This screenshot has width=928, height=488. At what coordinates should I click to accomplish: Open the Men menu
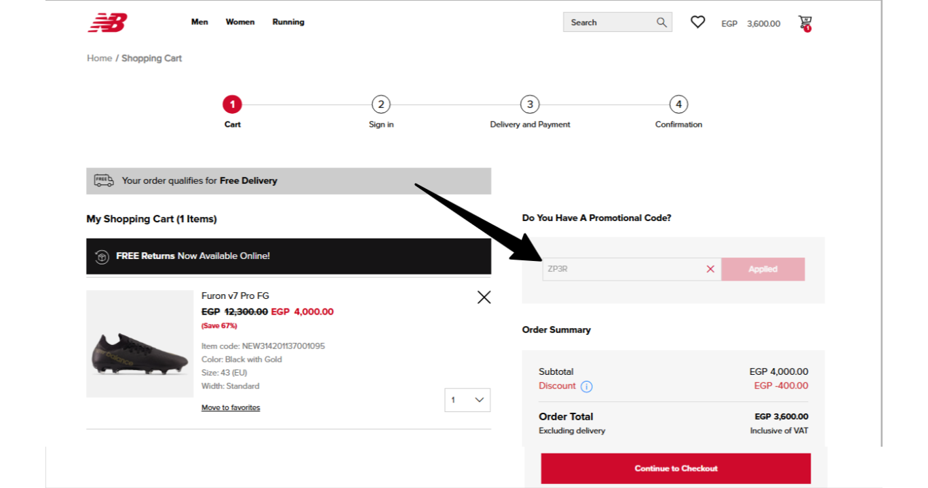click(x=199, y=22)
